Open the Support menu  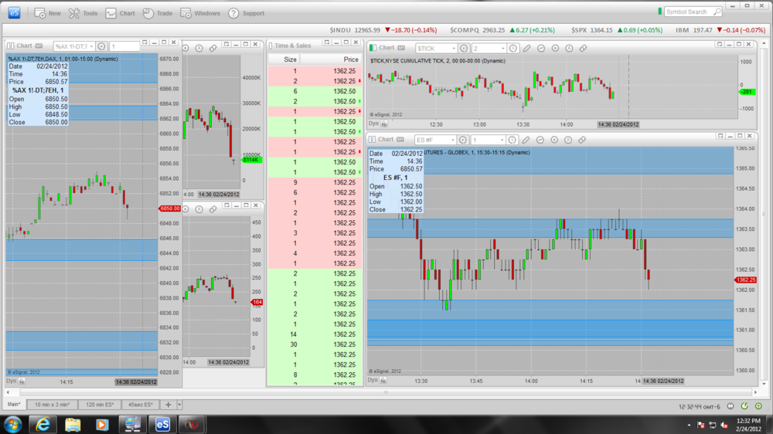click(246, 13)
